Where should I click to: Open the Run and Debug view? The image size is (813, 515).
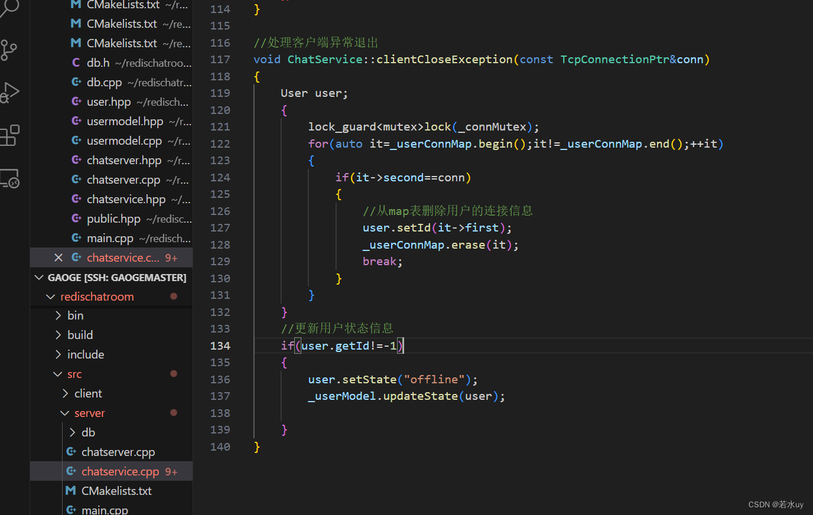[x=9, y=93]
